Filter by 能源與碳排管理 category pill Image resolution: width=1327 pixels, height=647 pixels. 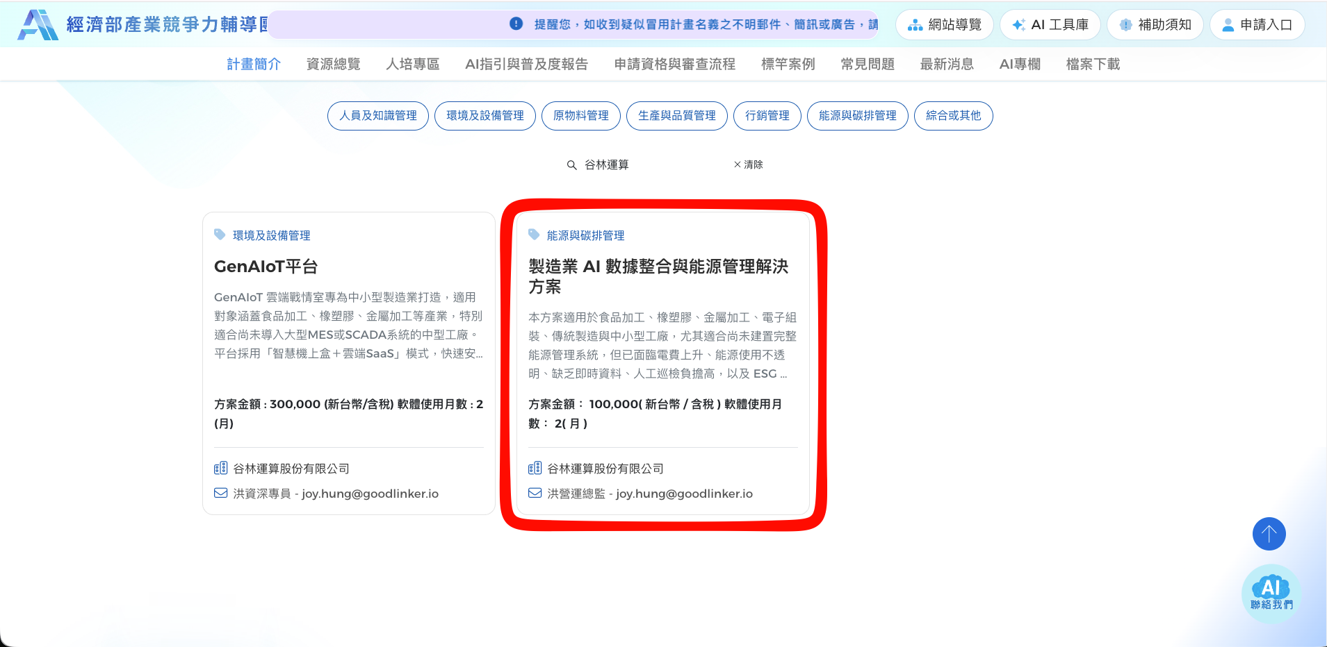(858, 115)
